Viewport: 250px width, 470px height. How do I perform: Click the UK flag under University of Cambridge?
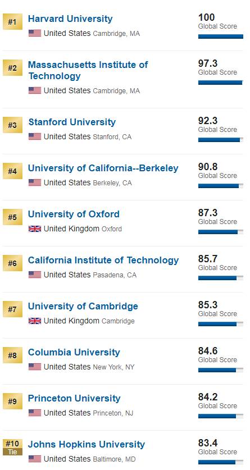tap(35, 321)
